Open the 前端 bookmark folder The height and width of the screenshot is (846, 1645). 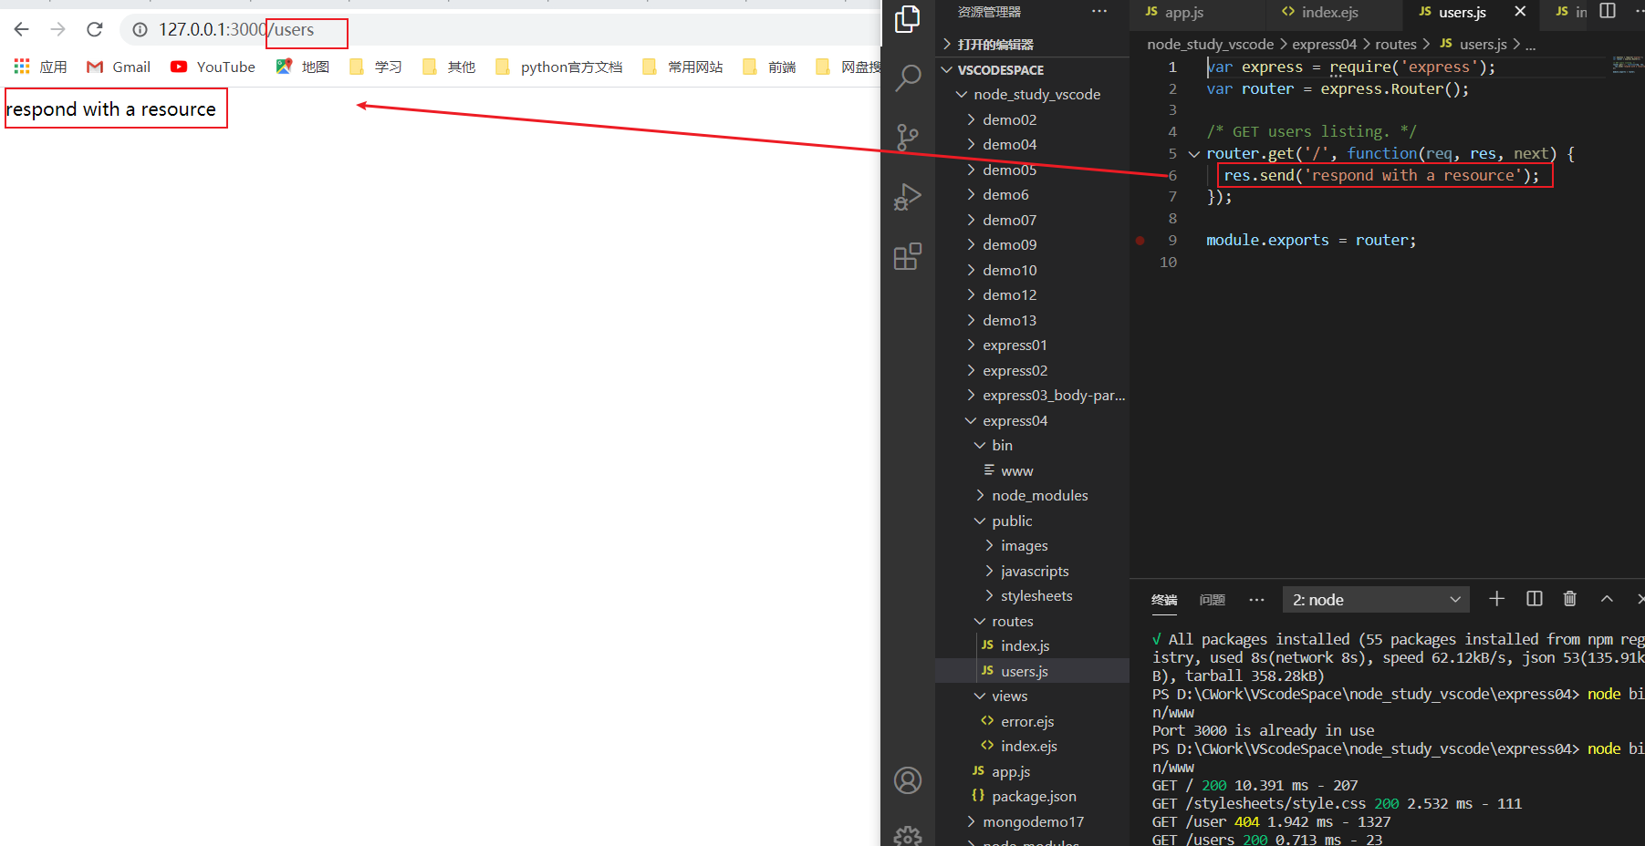pyautogui.click(x=770, y=67)
